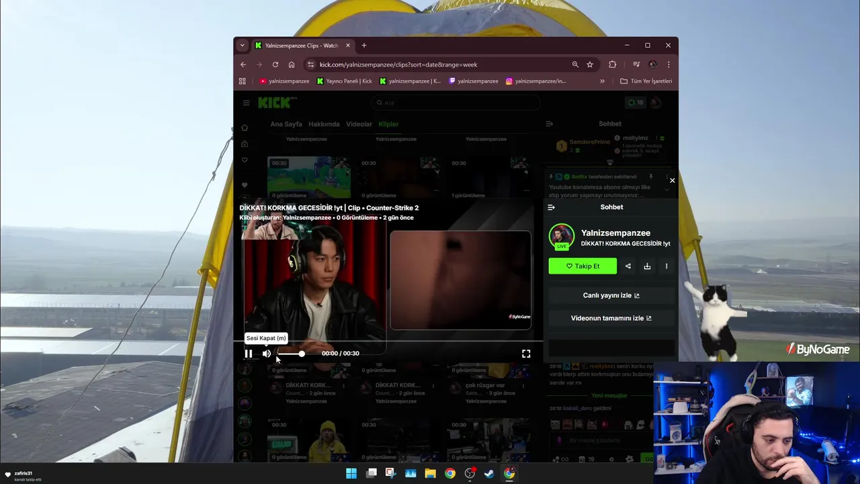Close the Yalnizsempanzee Clips tab
The image size is (860, 484).
[348, 46]
